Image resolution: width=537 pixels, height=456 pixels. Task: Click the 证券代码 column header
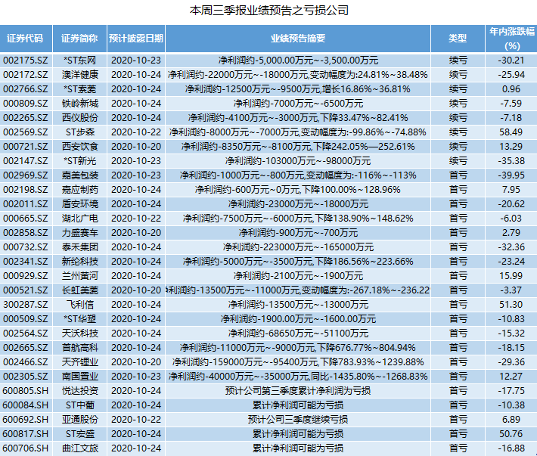(x=25, y=38)
